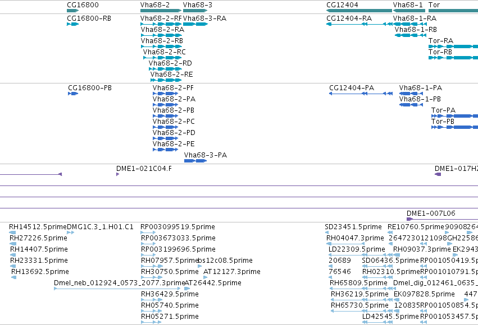478x325 pixels.
Task: Open transcript Vha68-1-RB
Action: [416, 30]
